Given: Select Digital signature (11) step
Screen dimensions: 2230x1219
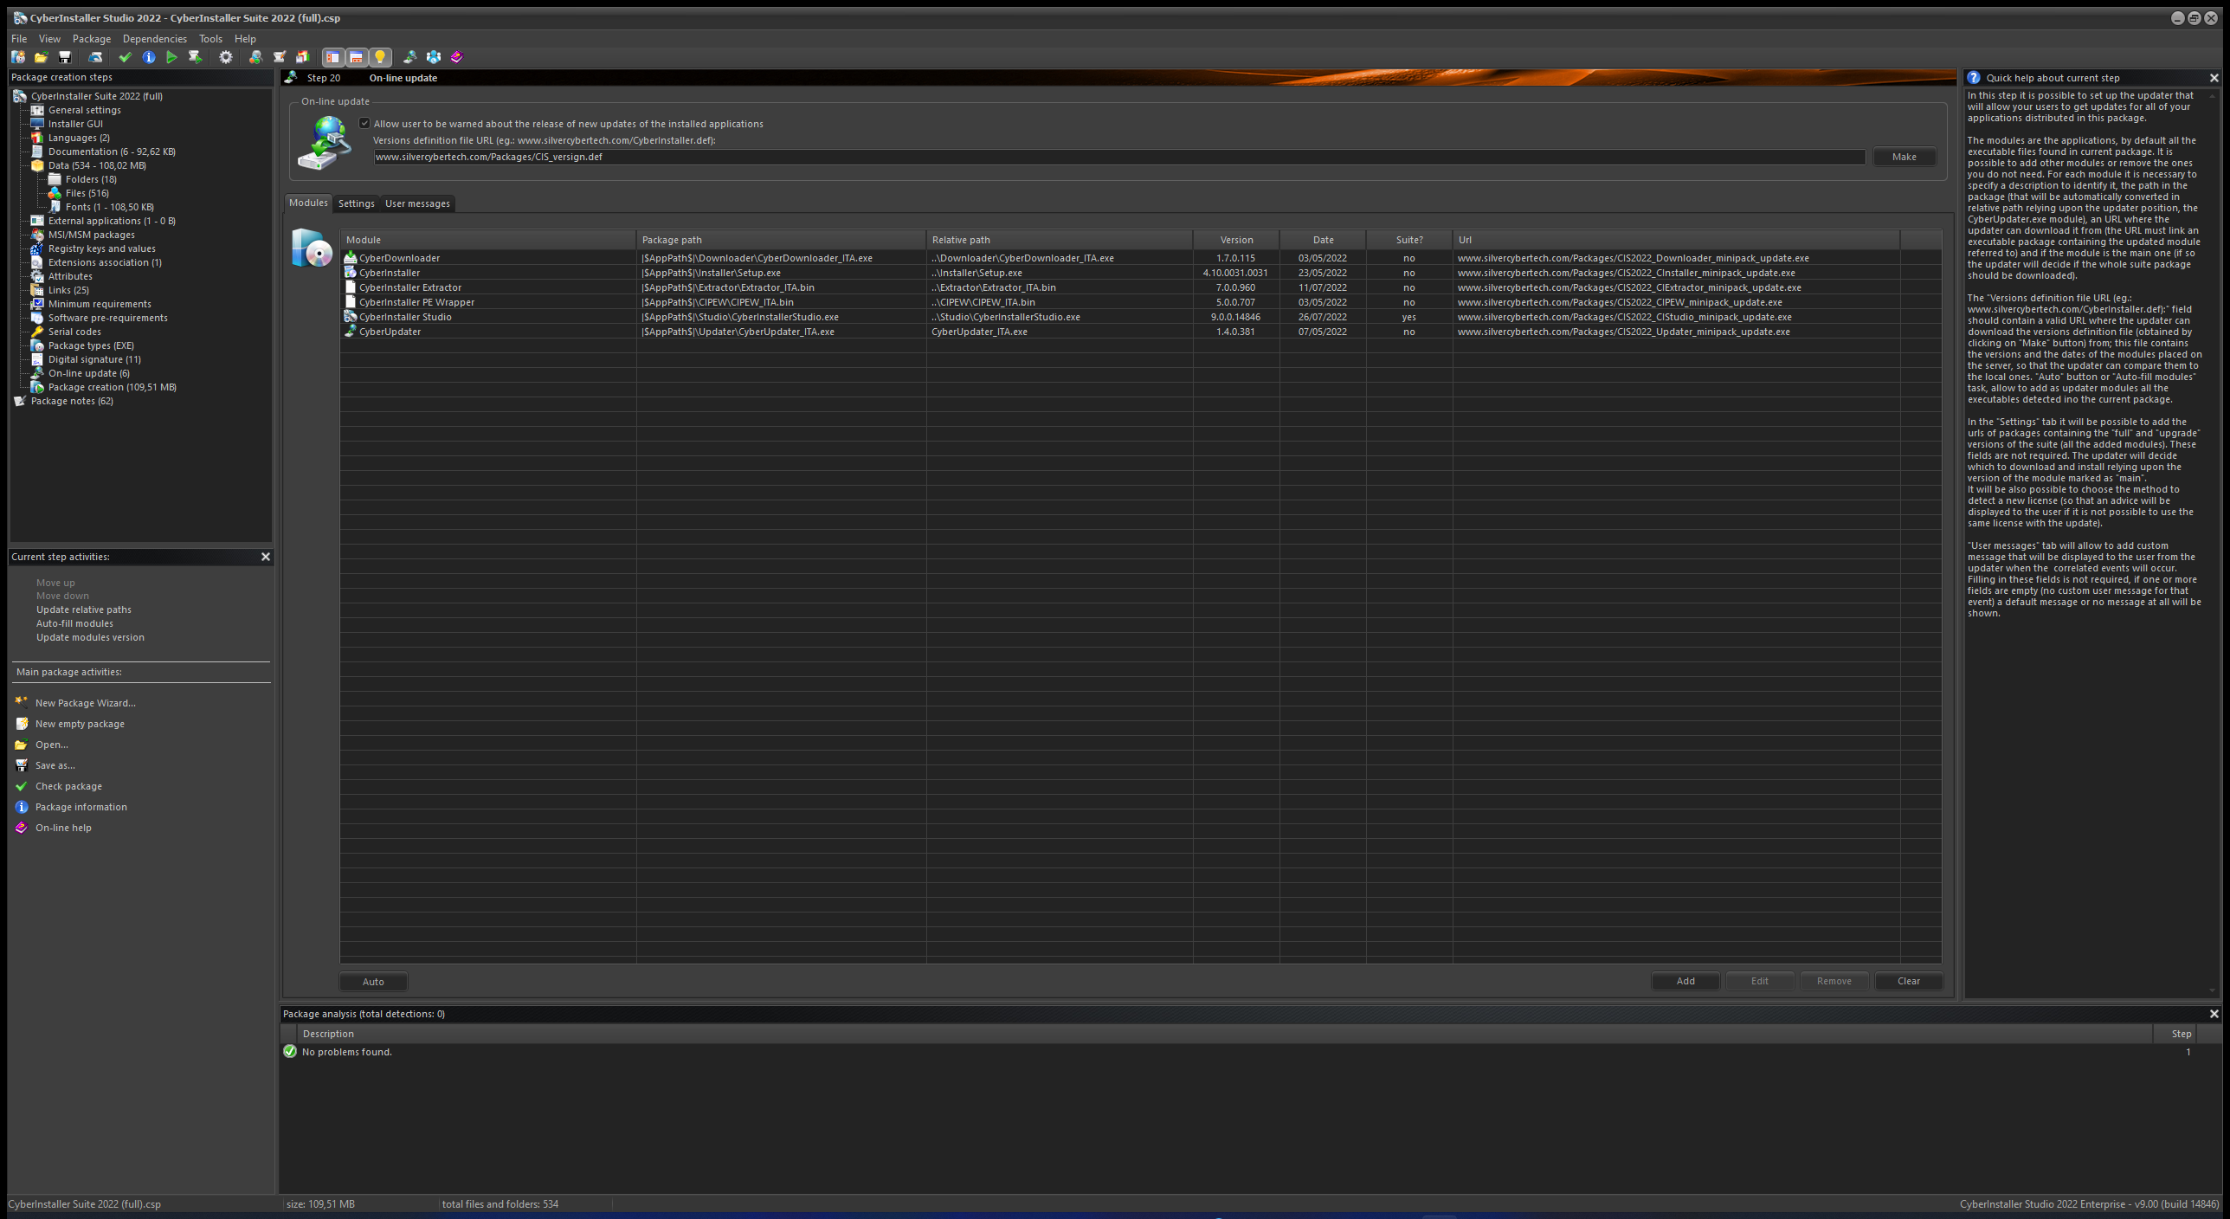Looking at the screenshot, I should click(x=94, y=359).
